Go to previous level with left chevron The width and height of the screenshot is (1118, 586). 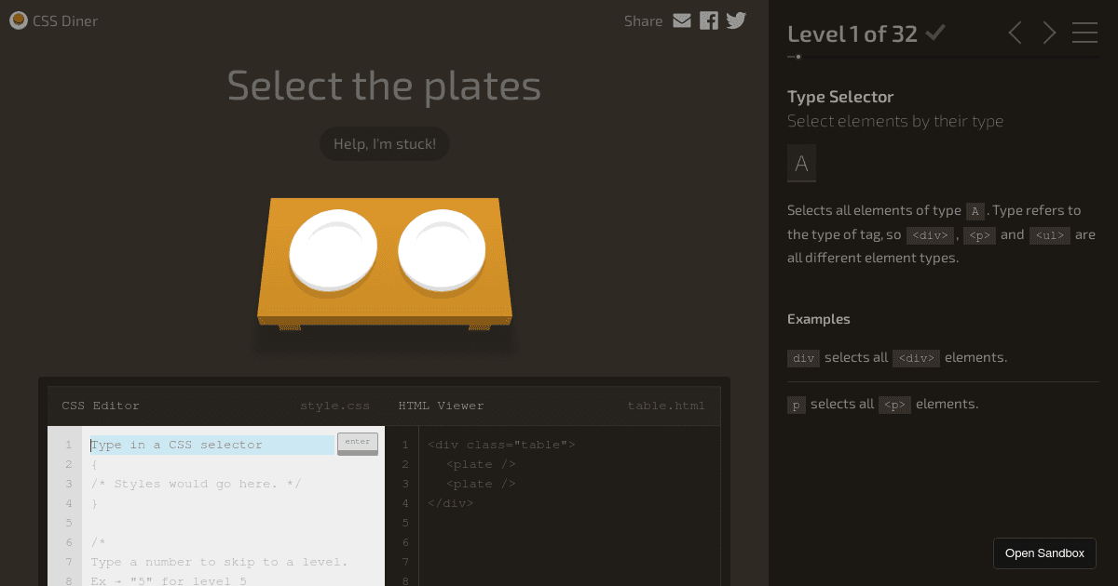(1015, 33)
